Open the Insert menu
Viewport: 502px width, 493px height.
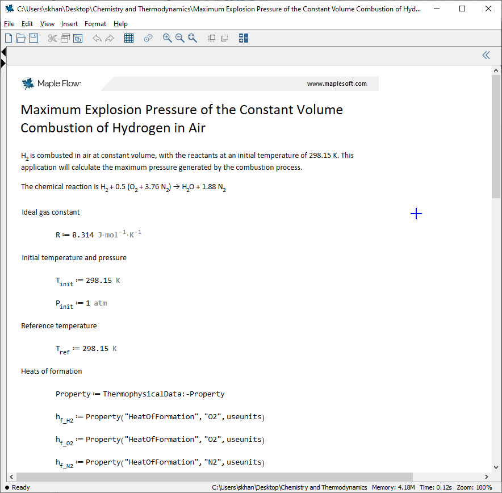(69, 24)
